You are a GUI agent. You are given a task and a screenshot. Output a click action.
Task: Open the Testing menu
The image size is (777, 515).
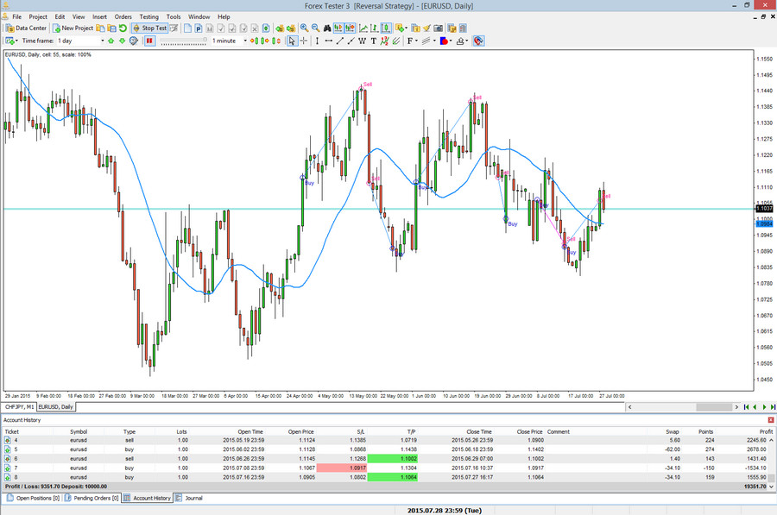pyautogui.click(x=148, y=16)
